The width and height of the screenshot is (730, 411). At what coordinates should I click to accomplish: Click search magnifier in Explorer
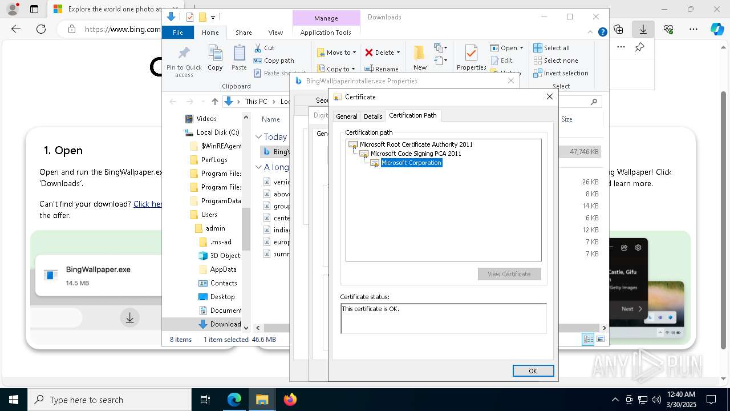click(594, 102)
